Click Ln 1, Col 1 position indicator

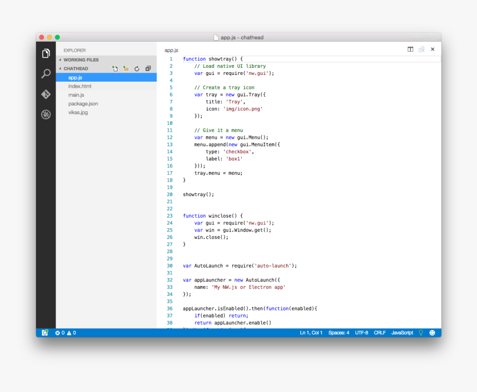[x=311, y=333]
